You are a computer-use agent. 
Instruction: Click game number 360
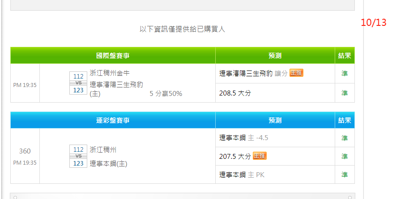click(x=25, y=151)
